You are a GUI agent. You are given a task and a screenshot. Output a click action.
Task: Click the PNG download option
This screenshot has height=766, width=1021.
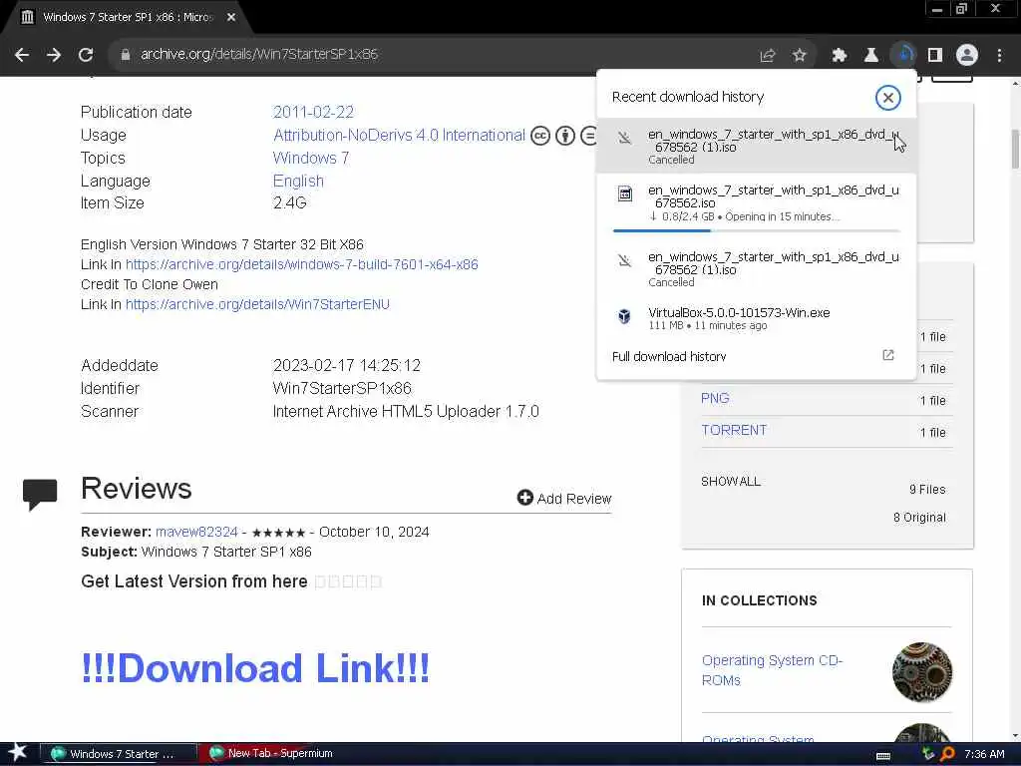pyautogui.click(x=715, y=398)
